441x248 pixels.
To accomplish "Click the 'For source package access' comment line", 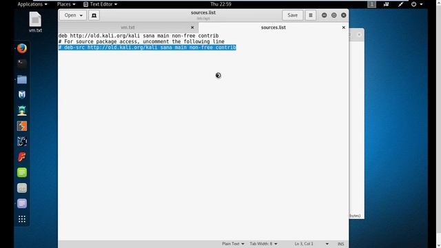I will tap(141, 41).
